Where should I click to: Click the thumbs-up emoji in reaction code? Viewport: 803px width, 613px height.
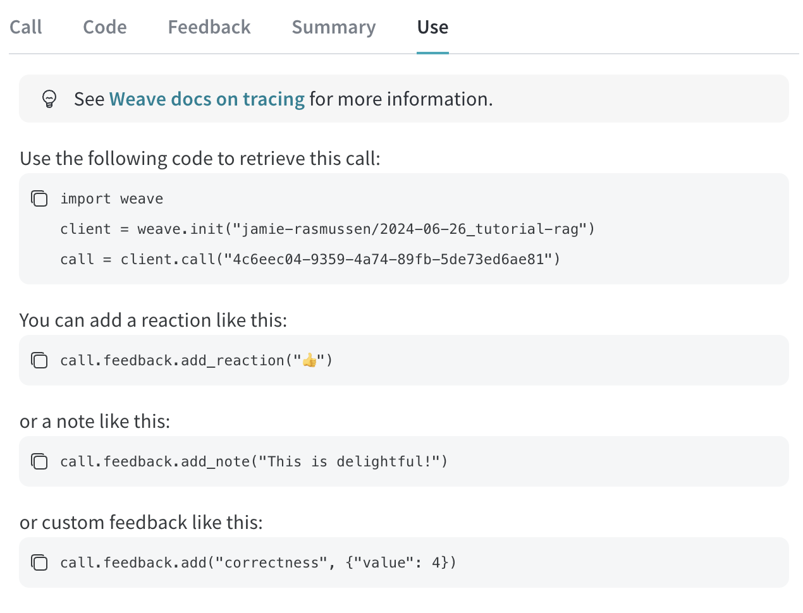pyautogui.click(x=309, y=360)
